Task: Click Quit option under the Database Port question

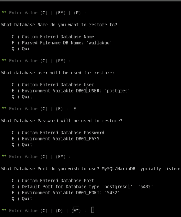Action: click(22, 199)
